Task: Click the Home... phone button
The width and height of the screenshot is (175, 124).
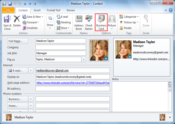Action: [18, 106]
